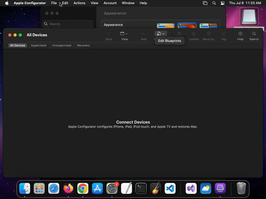Open System Settings from the Dock
The image size is (266, 199).
(x=112, y=188)
